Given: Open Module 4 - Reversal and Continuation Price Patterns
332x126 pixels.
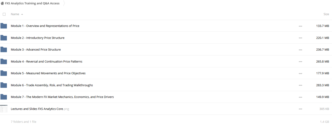Looking at the screenshot, I should pos(46,62).
